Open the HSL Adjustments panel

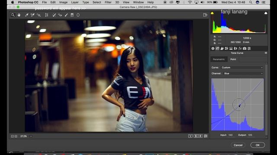pyautogui.click(x=226, y=48)
